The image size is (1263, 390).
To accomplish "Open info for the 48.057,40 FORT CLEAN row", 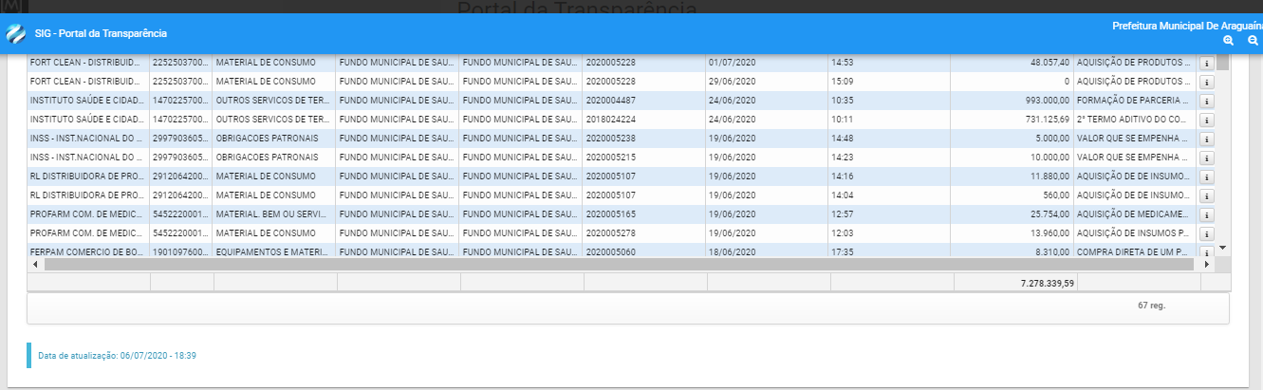I will pyautogui.click(x=1207, y=63).
